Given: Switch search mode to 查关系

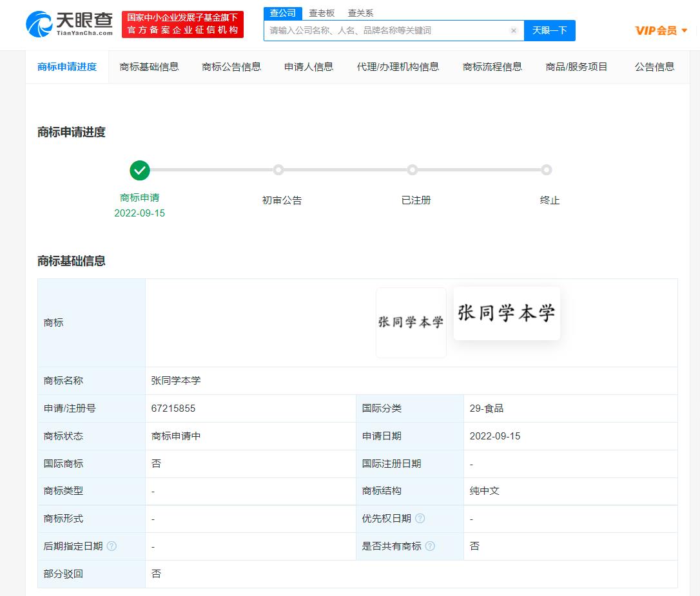Looking at the screenshot, I should [360, 13].
